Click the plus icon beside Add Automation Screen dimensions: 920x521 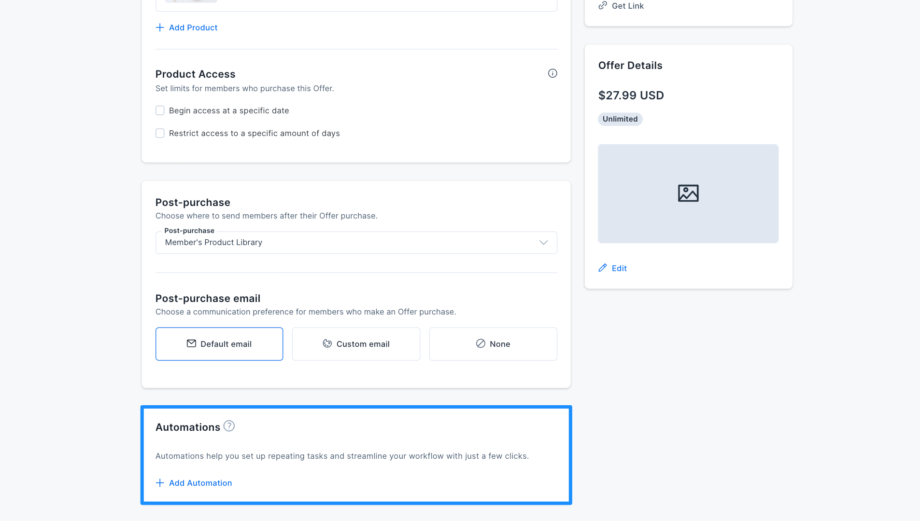coord(160,483)
